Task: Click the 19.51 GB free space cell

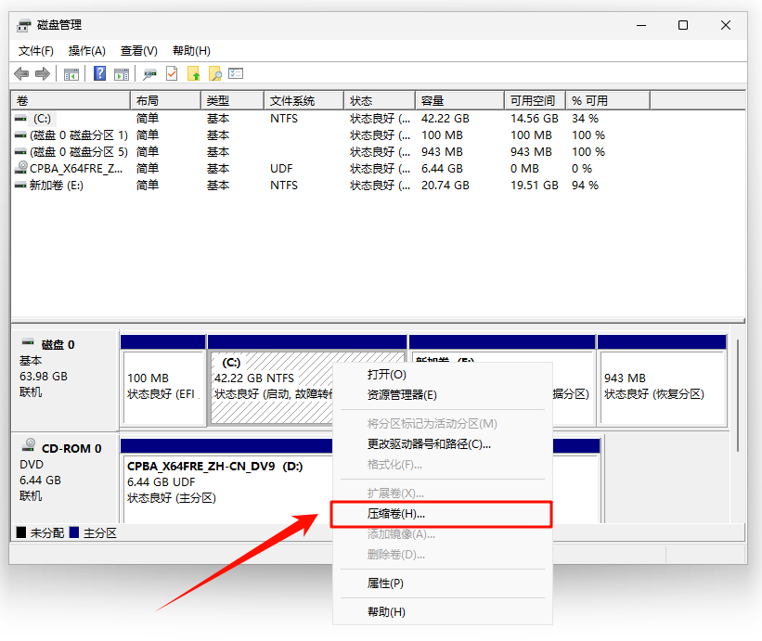Action: coord(534,186)
